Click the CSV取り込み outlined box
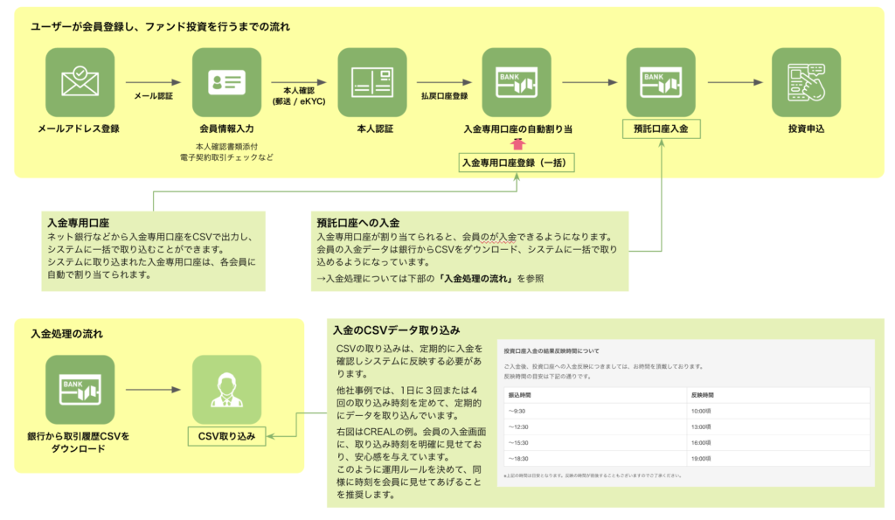This screenshot has height=520, width=895. point(226,435)
